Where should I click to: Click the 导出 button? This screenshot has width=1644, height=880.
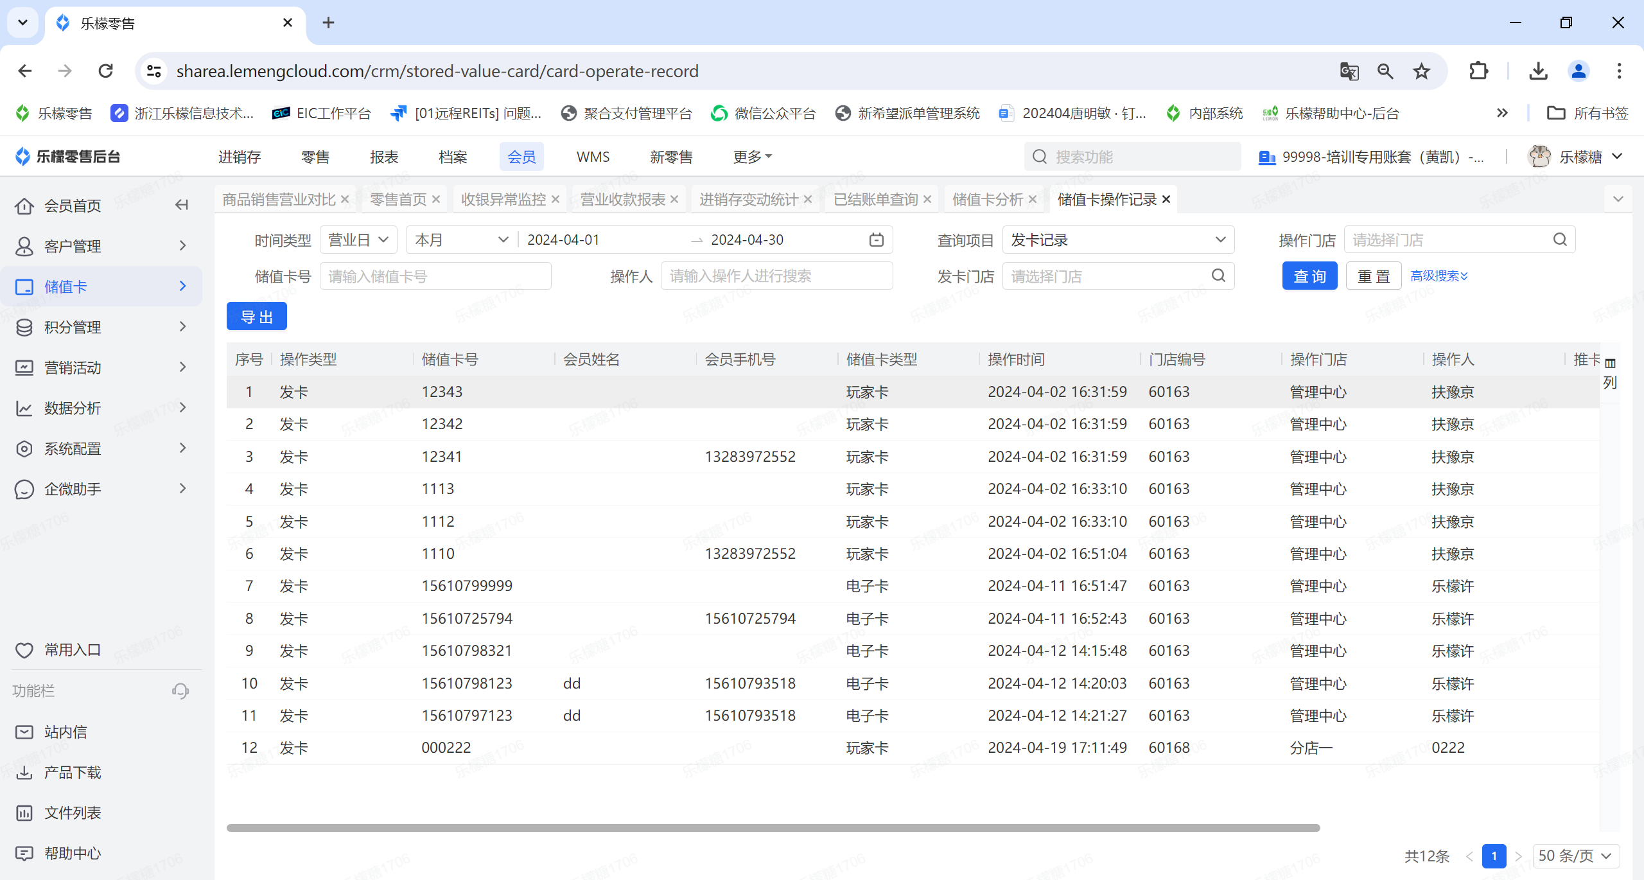pyautogui.click(x=256, y=316)
